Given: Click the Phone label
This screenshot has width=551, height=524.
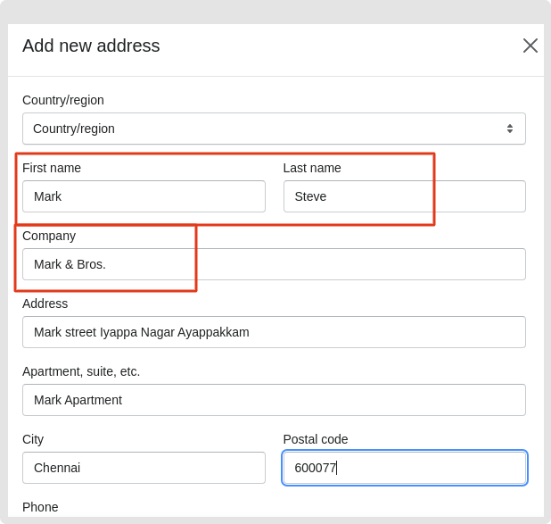Looking at the screenshot, I should (40, 507).
